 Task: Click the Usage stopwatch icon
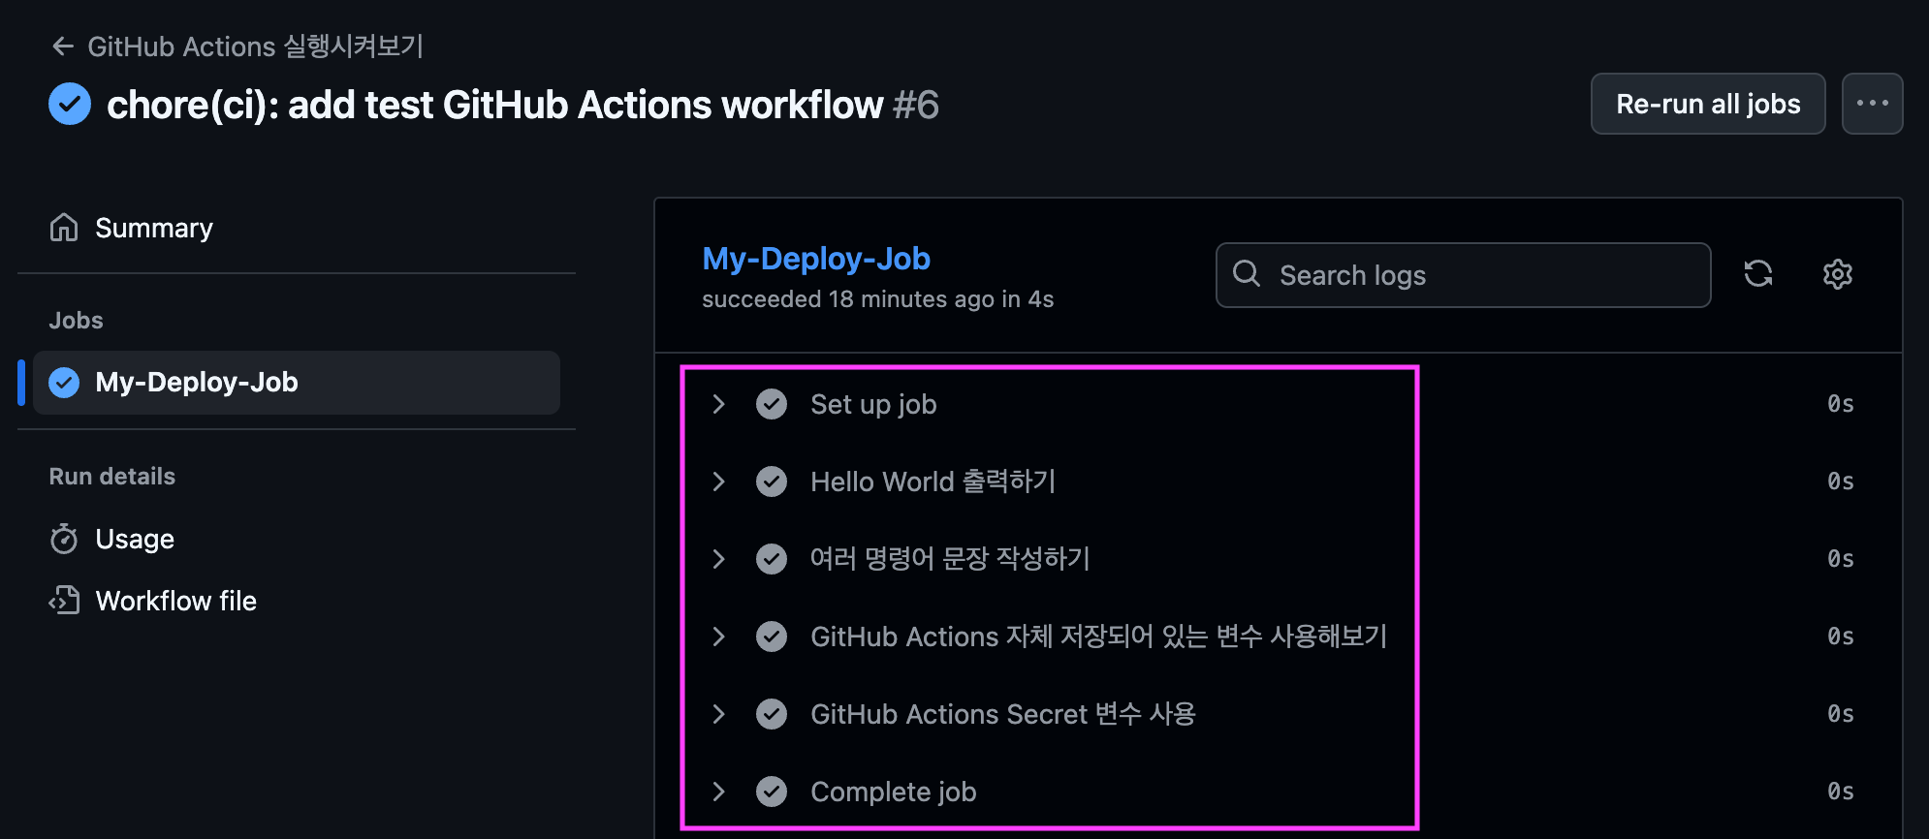(64, 539)
